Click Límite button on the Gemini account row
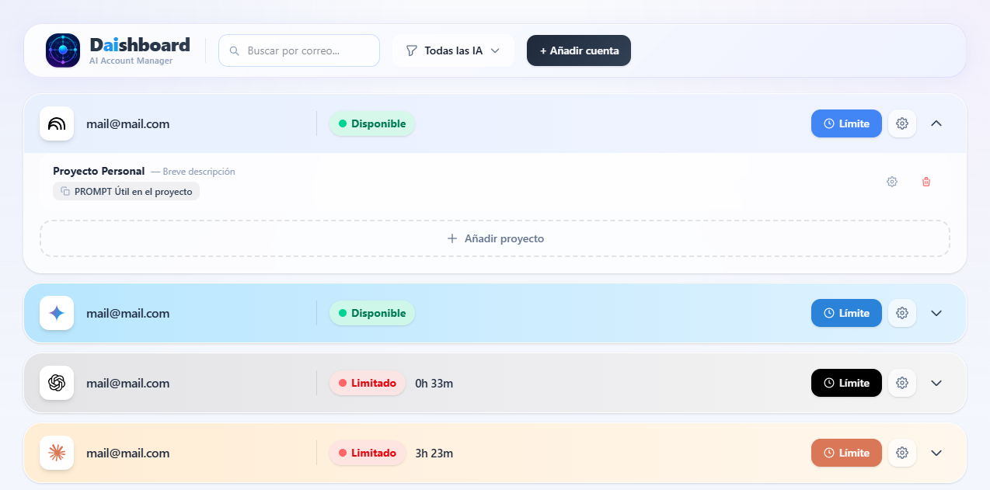Screen dimensions: 990x490 tap(846, 313)
